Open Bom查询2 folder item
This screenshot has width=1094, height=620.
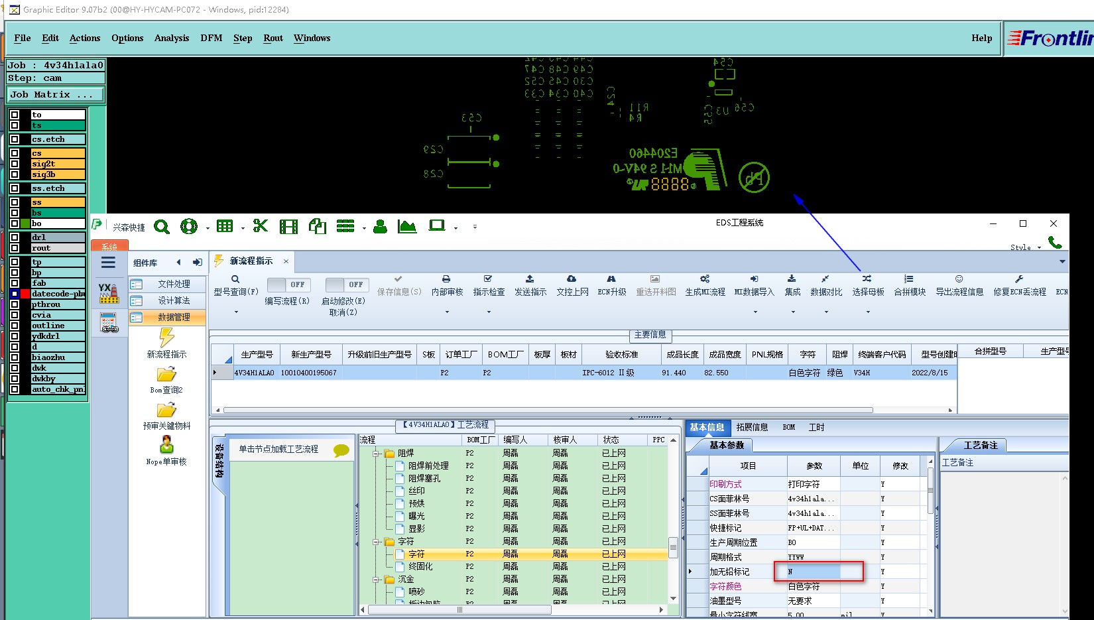(166, 381)
